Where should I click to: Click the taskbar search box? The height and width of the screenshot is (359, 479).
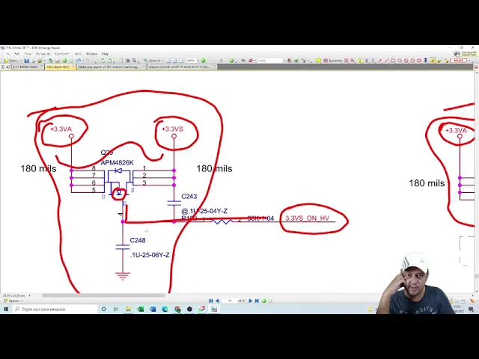click(x=55, y=309)
